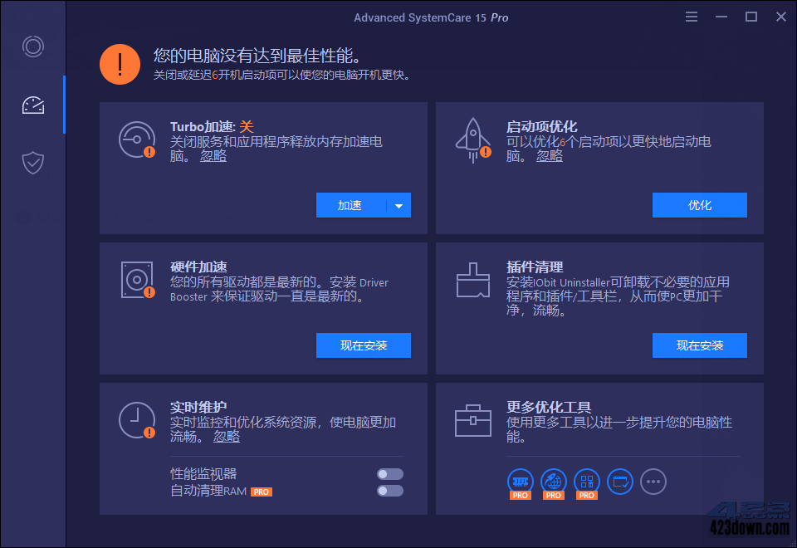Open the hamburger menu at top right
The width and height of the screenshot is (797, 548).
pyautogui.click(x=692, y=17)
